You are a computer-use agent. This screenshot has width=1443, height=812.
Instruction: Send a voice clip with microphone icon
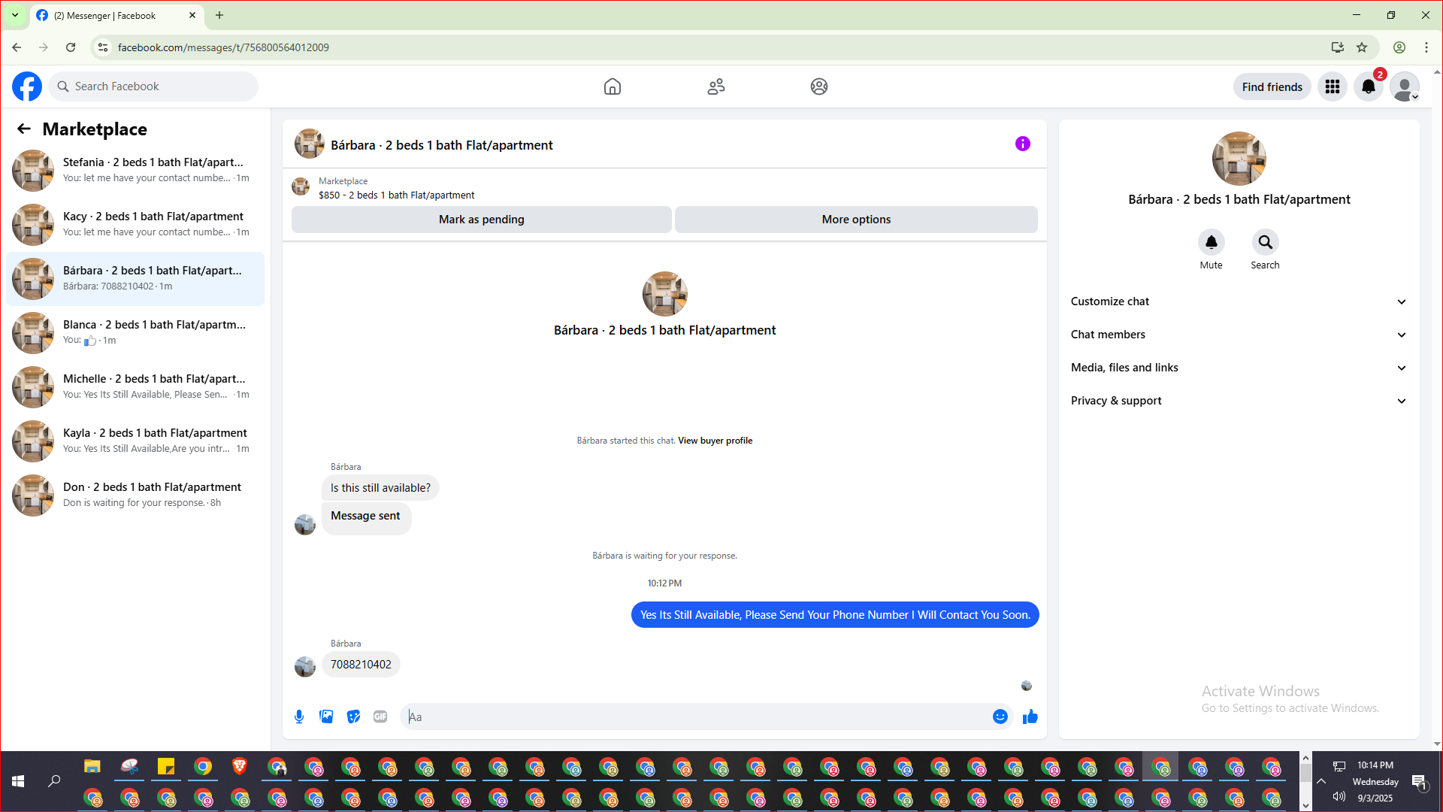click(299, 717)
